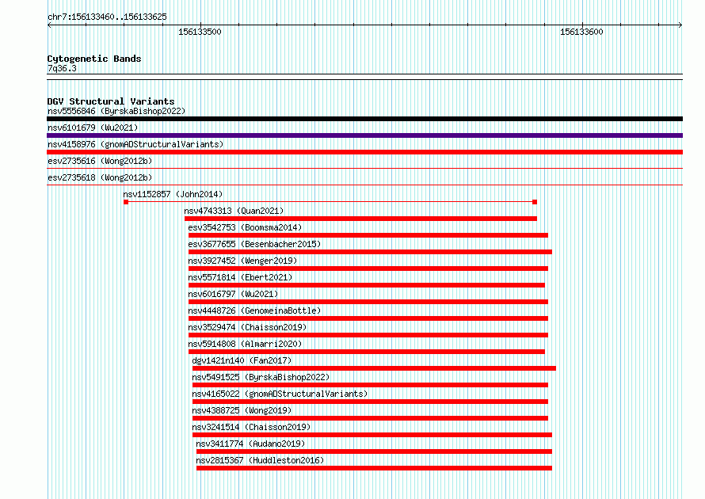
Task: Open the nsv6101679 (Wu2021) variant label
Action: pos(93,128)
